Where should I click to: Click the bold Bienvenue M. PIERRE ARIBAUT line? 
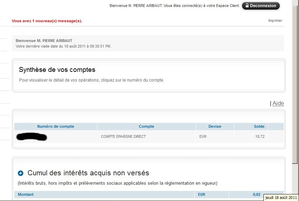44,41
